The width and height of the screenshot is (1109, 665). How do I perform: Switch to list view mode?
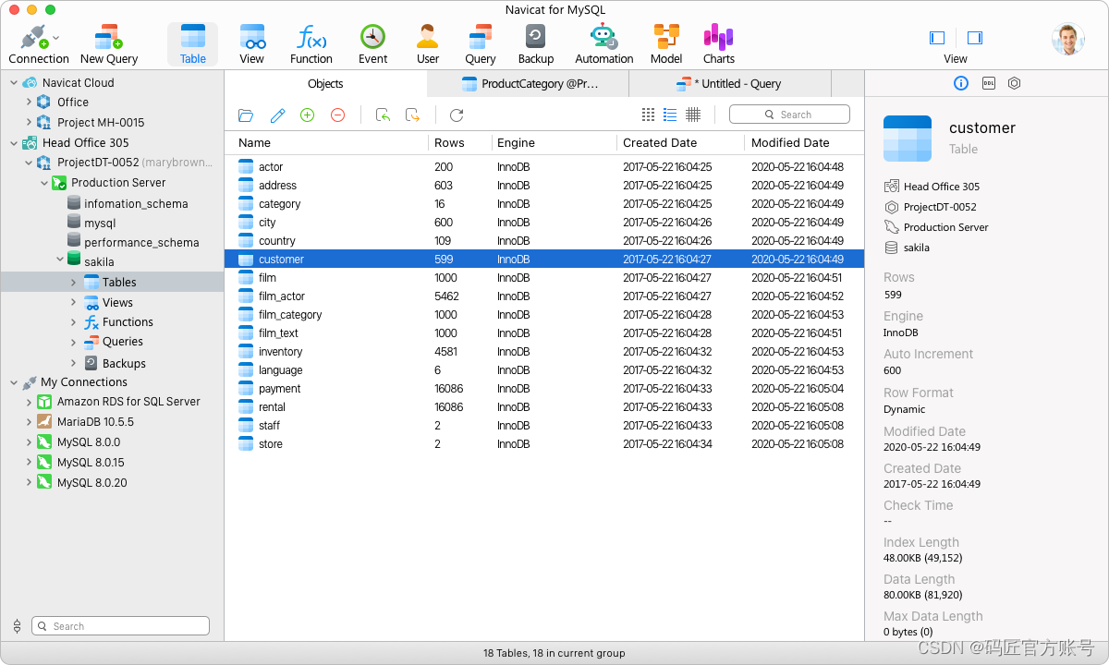[670, 115]
